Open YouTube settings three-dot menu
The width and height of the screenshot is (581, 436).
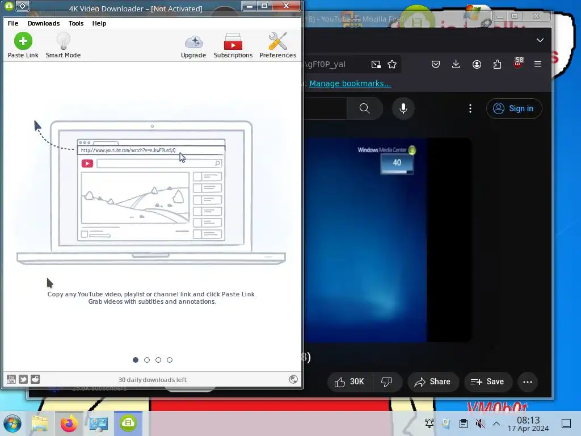coord(470,108)
